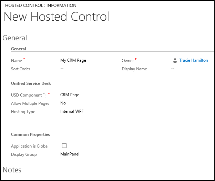Click the owner person icon beside Tracie Hamilton
215x181 pixels.
click(175, 61)
